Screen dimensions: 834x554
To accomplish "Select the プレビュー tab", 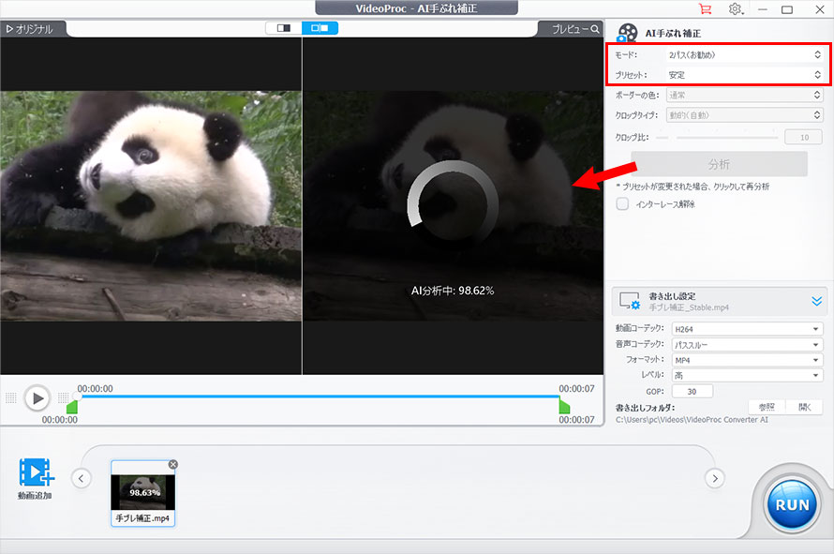I will coord(575,29).
